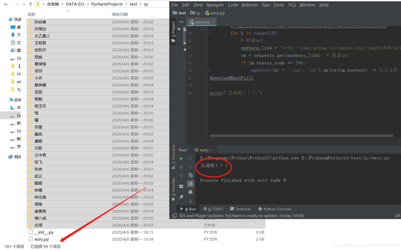Open the Refactor menu
This screenshot has height=250, width=401.
pyautogui.click(x=250, y=5)
